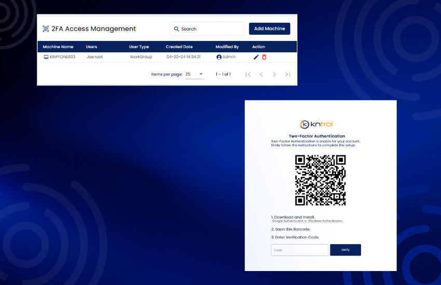441x285 pixels.
Task: Click the Joe.root user cell
Action: click(95, 57)
